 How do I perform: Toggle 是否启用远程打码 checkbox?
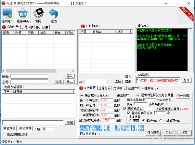pyautogui.click(x=82, y=95)
